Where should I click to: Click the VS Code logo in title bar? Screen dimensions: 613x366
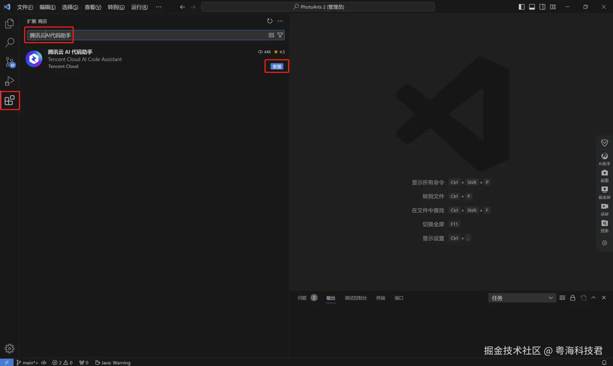click(x=7, y=7)
